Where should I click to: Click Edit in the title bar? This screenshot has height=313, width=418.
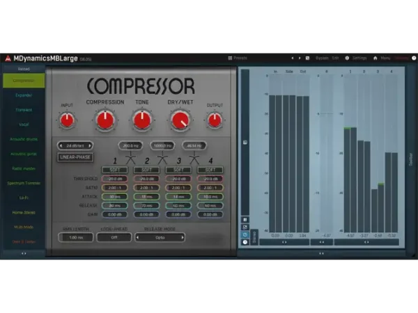point(335,58)
